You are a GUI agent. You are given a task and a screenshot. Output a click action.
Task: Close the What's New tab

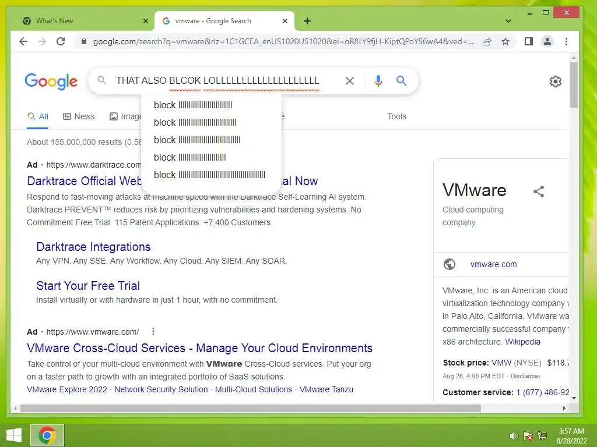(x=145, y=21)
